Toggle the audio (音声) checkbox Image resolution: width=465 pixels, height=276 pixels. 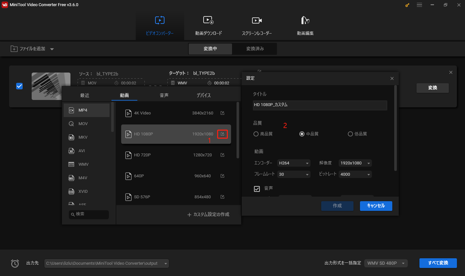coord(257,189)
